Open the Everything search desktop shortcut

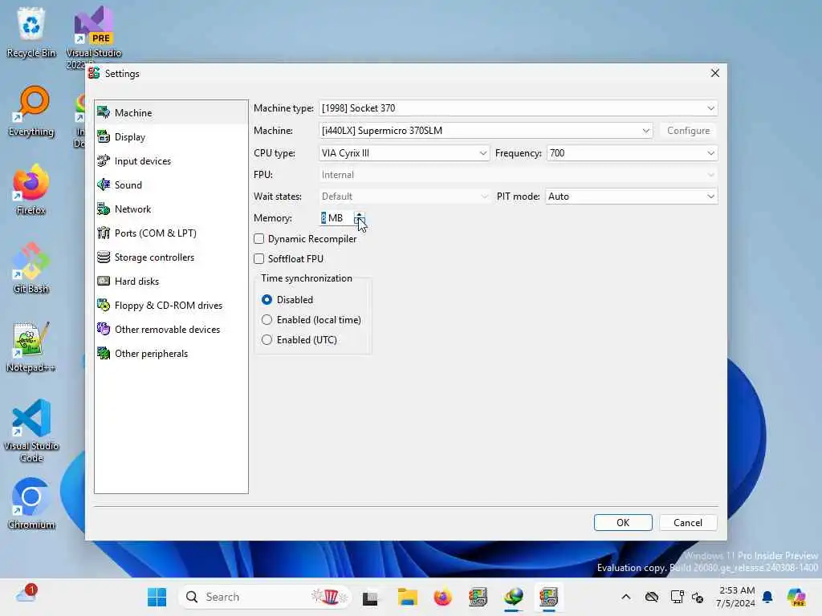(x=31, y=111)
